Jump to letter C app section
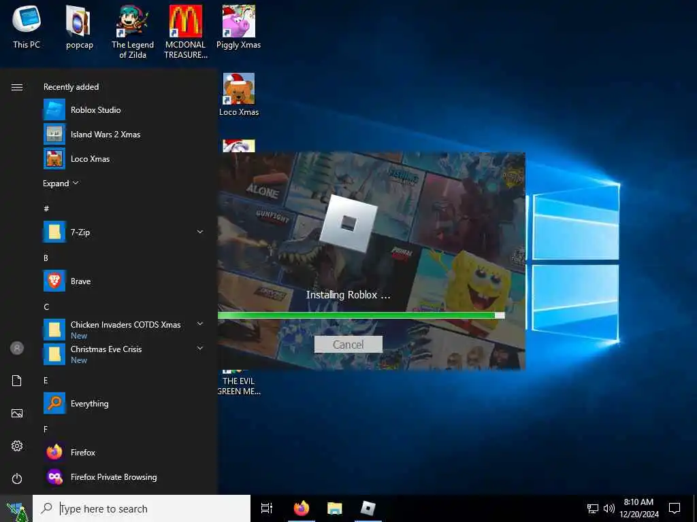697x522 pixels. (x=46, y=307)
